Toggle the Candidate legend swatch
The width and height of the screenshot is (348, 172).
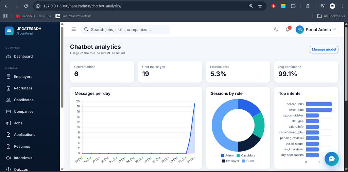pos(238,155)
